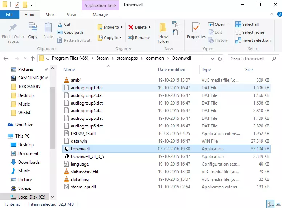Click New folder icon in Quick Access Toolbar

coord(25,4)
